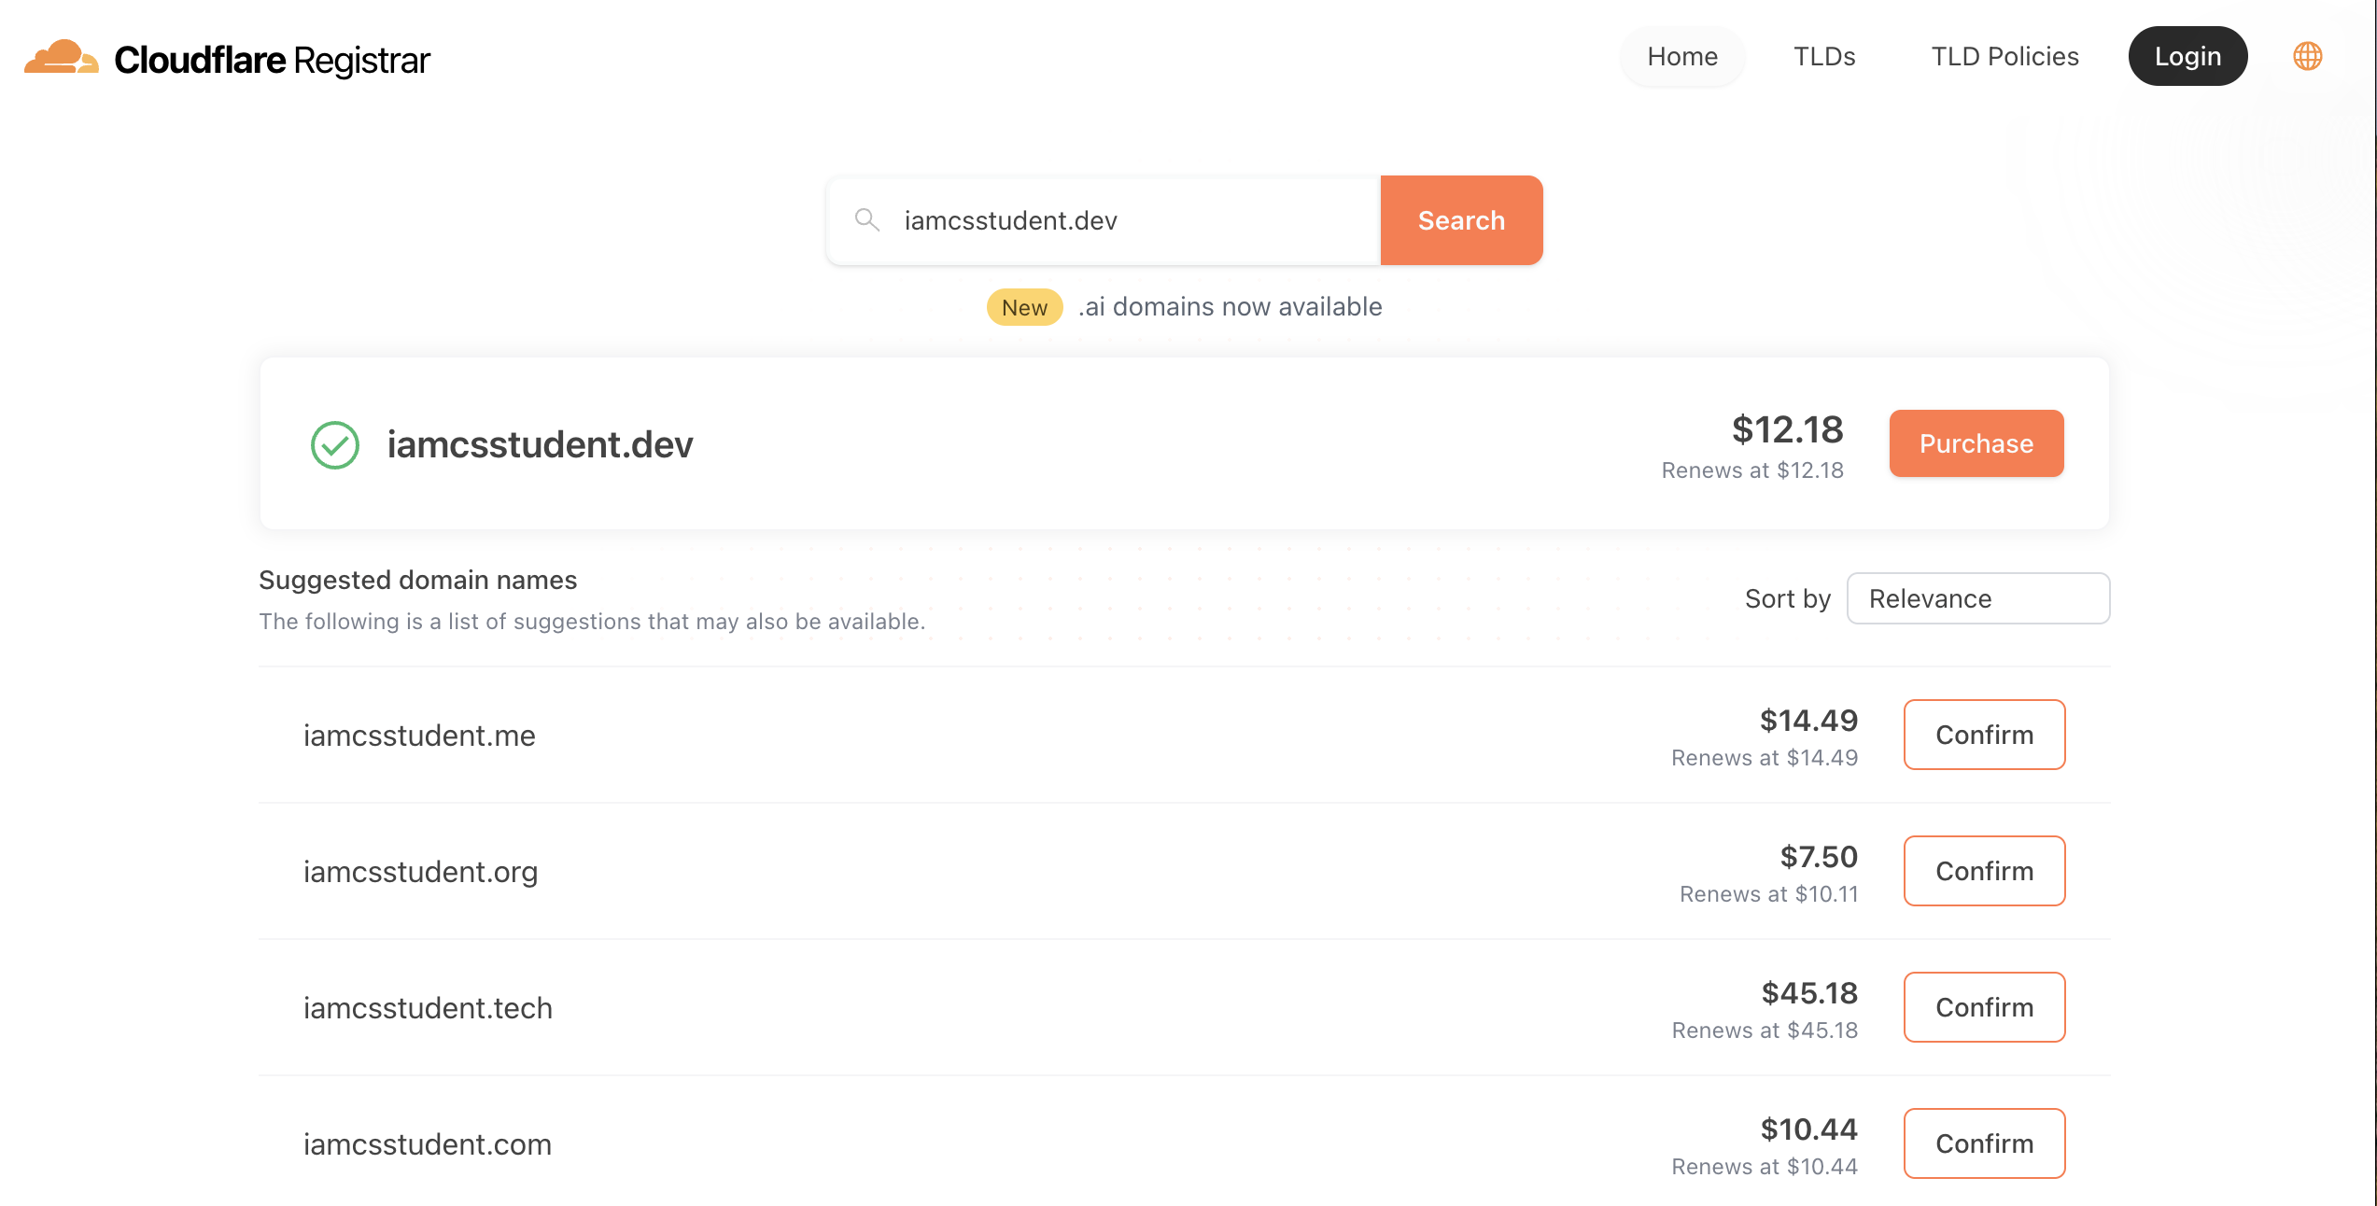
Task: Confirm the iamcsstudent.org domain
Action: [x=1984, y=871]
